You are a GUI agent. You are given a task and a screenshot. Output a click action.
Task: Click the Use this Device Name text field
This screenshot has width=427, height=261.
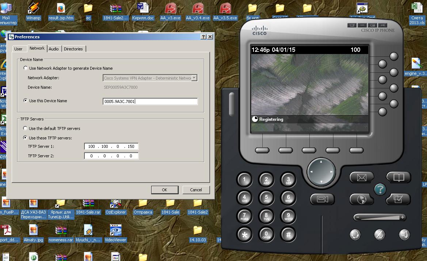pos(150,101)
